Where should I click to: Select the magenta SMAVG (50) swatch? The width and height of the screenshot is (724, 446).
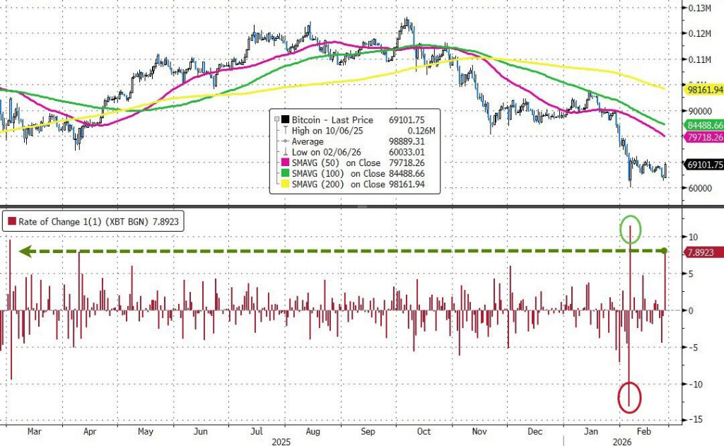click(x=285, y=161)
